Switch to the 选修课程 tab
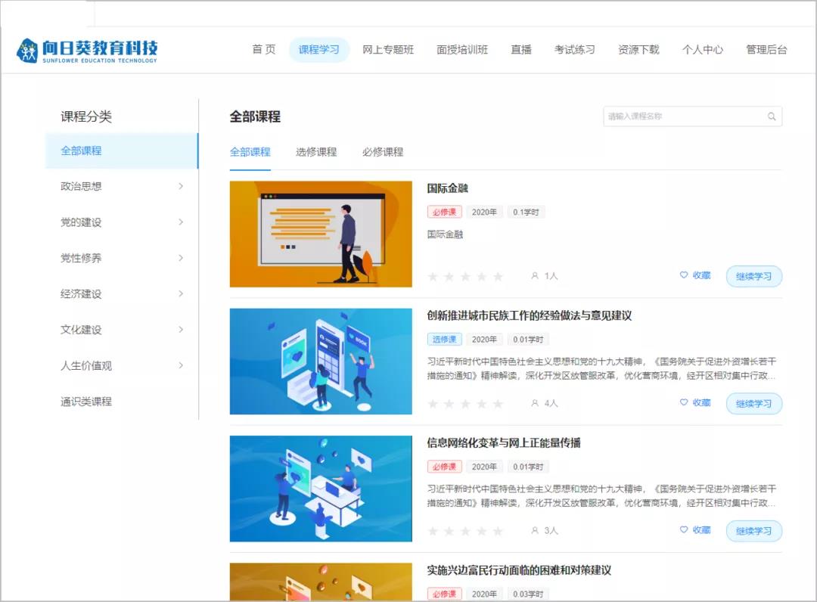Screen dimensions: 817x602 tap(316, 152)
